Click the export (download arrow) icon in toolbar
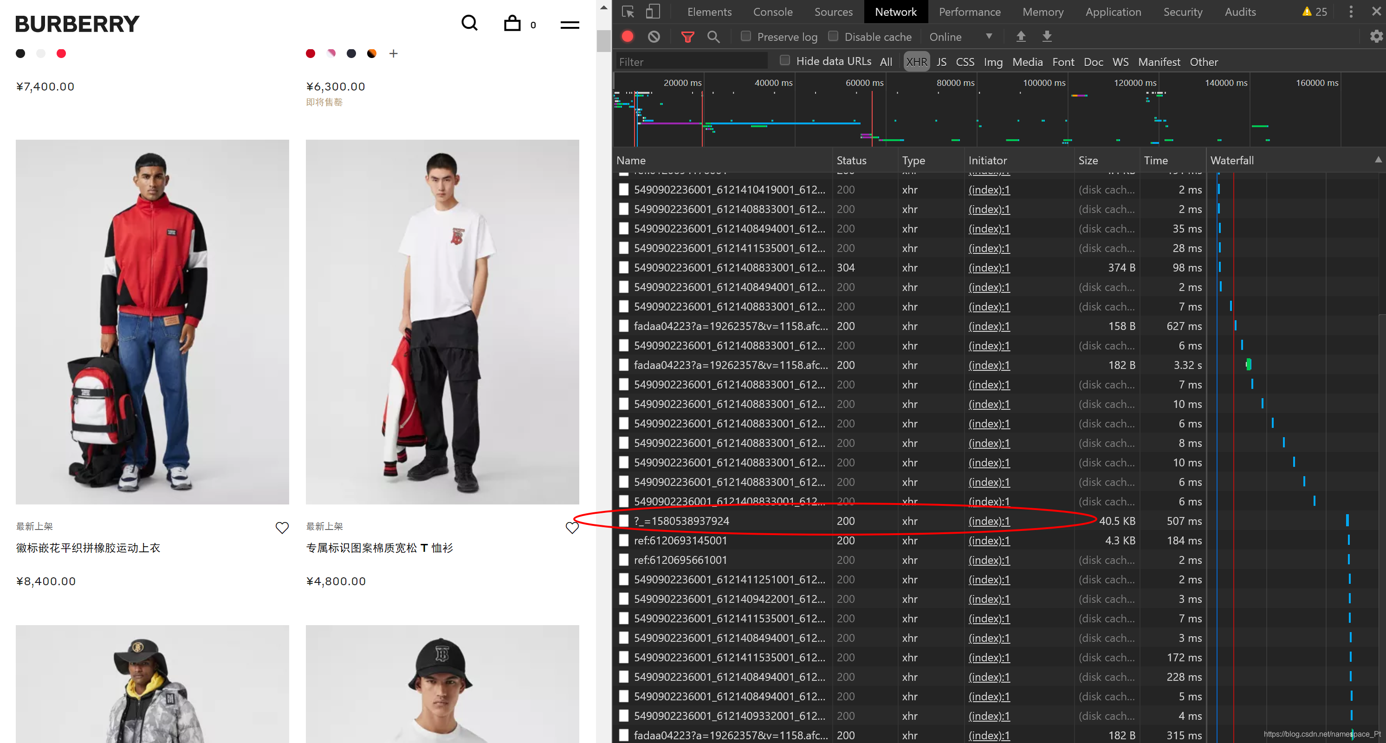Screen dimensions: 1386x743 click(x=1047, y=37)
